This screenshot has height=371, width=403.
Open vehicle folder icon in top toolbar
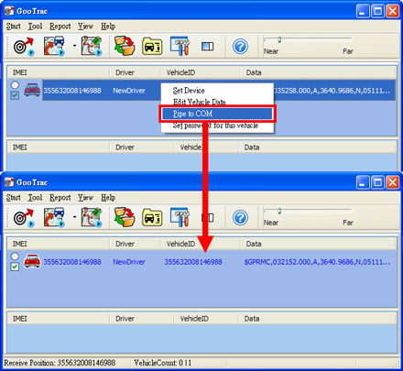tap(152, 47)
